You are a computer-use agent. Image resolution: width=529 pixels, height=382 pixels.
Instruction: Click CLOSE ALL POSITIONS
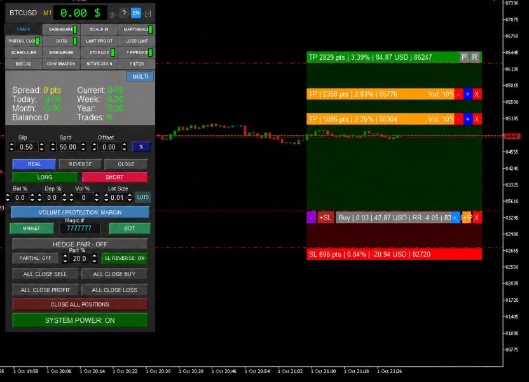point(80,304)
